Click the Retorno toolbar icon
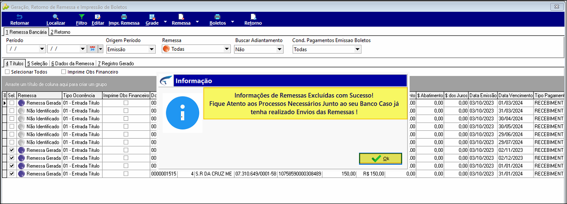 [x=253, y=16]
